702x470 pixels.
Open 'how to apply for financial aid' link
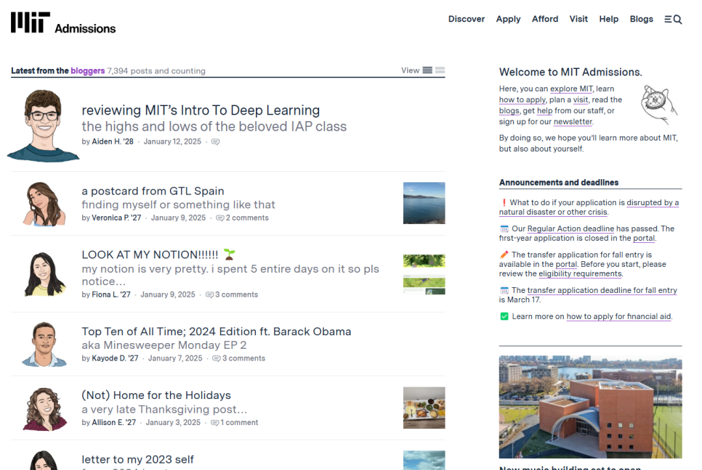pos(618,316)
